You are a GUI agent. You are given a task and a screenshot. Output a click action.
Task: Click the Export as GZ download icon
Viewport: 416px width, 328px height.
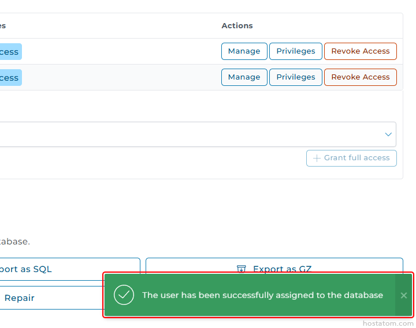(241, 269)
